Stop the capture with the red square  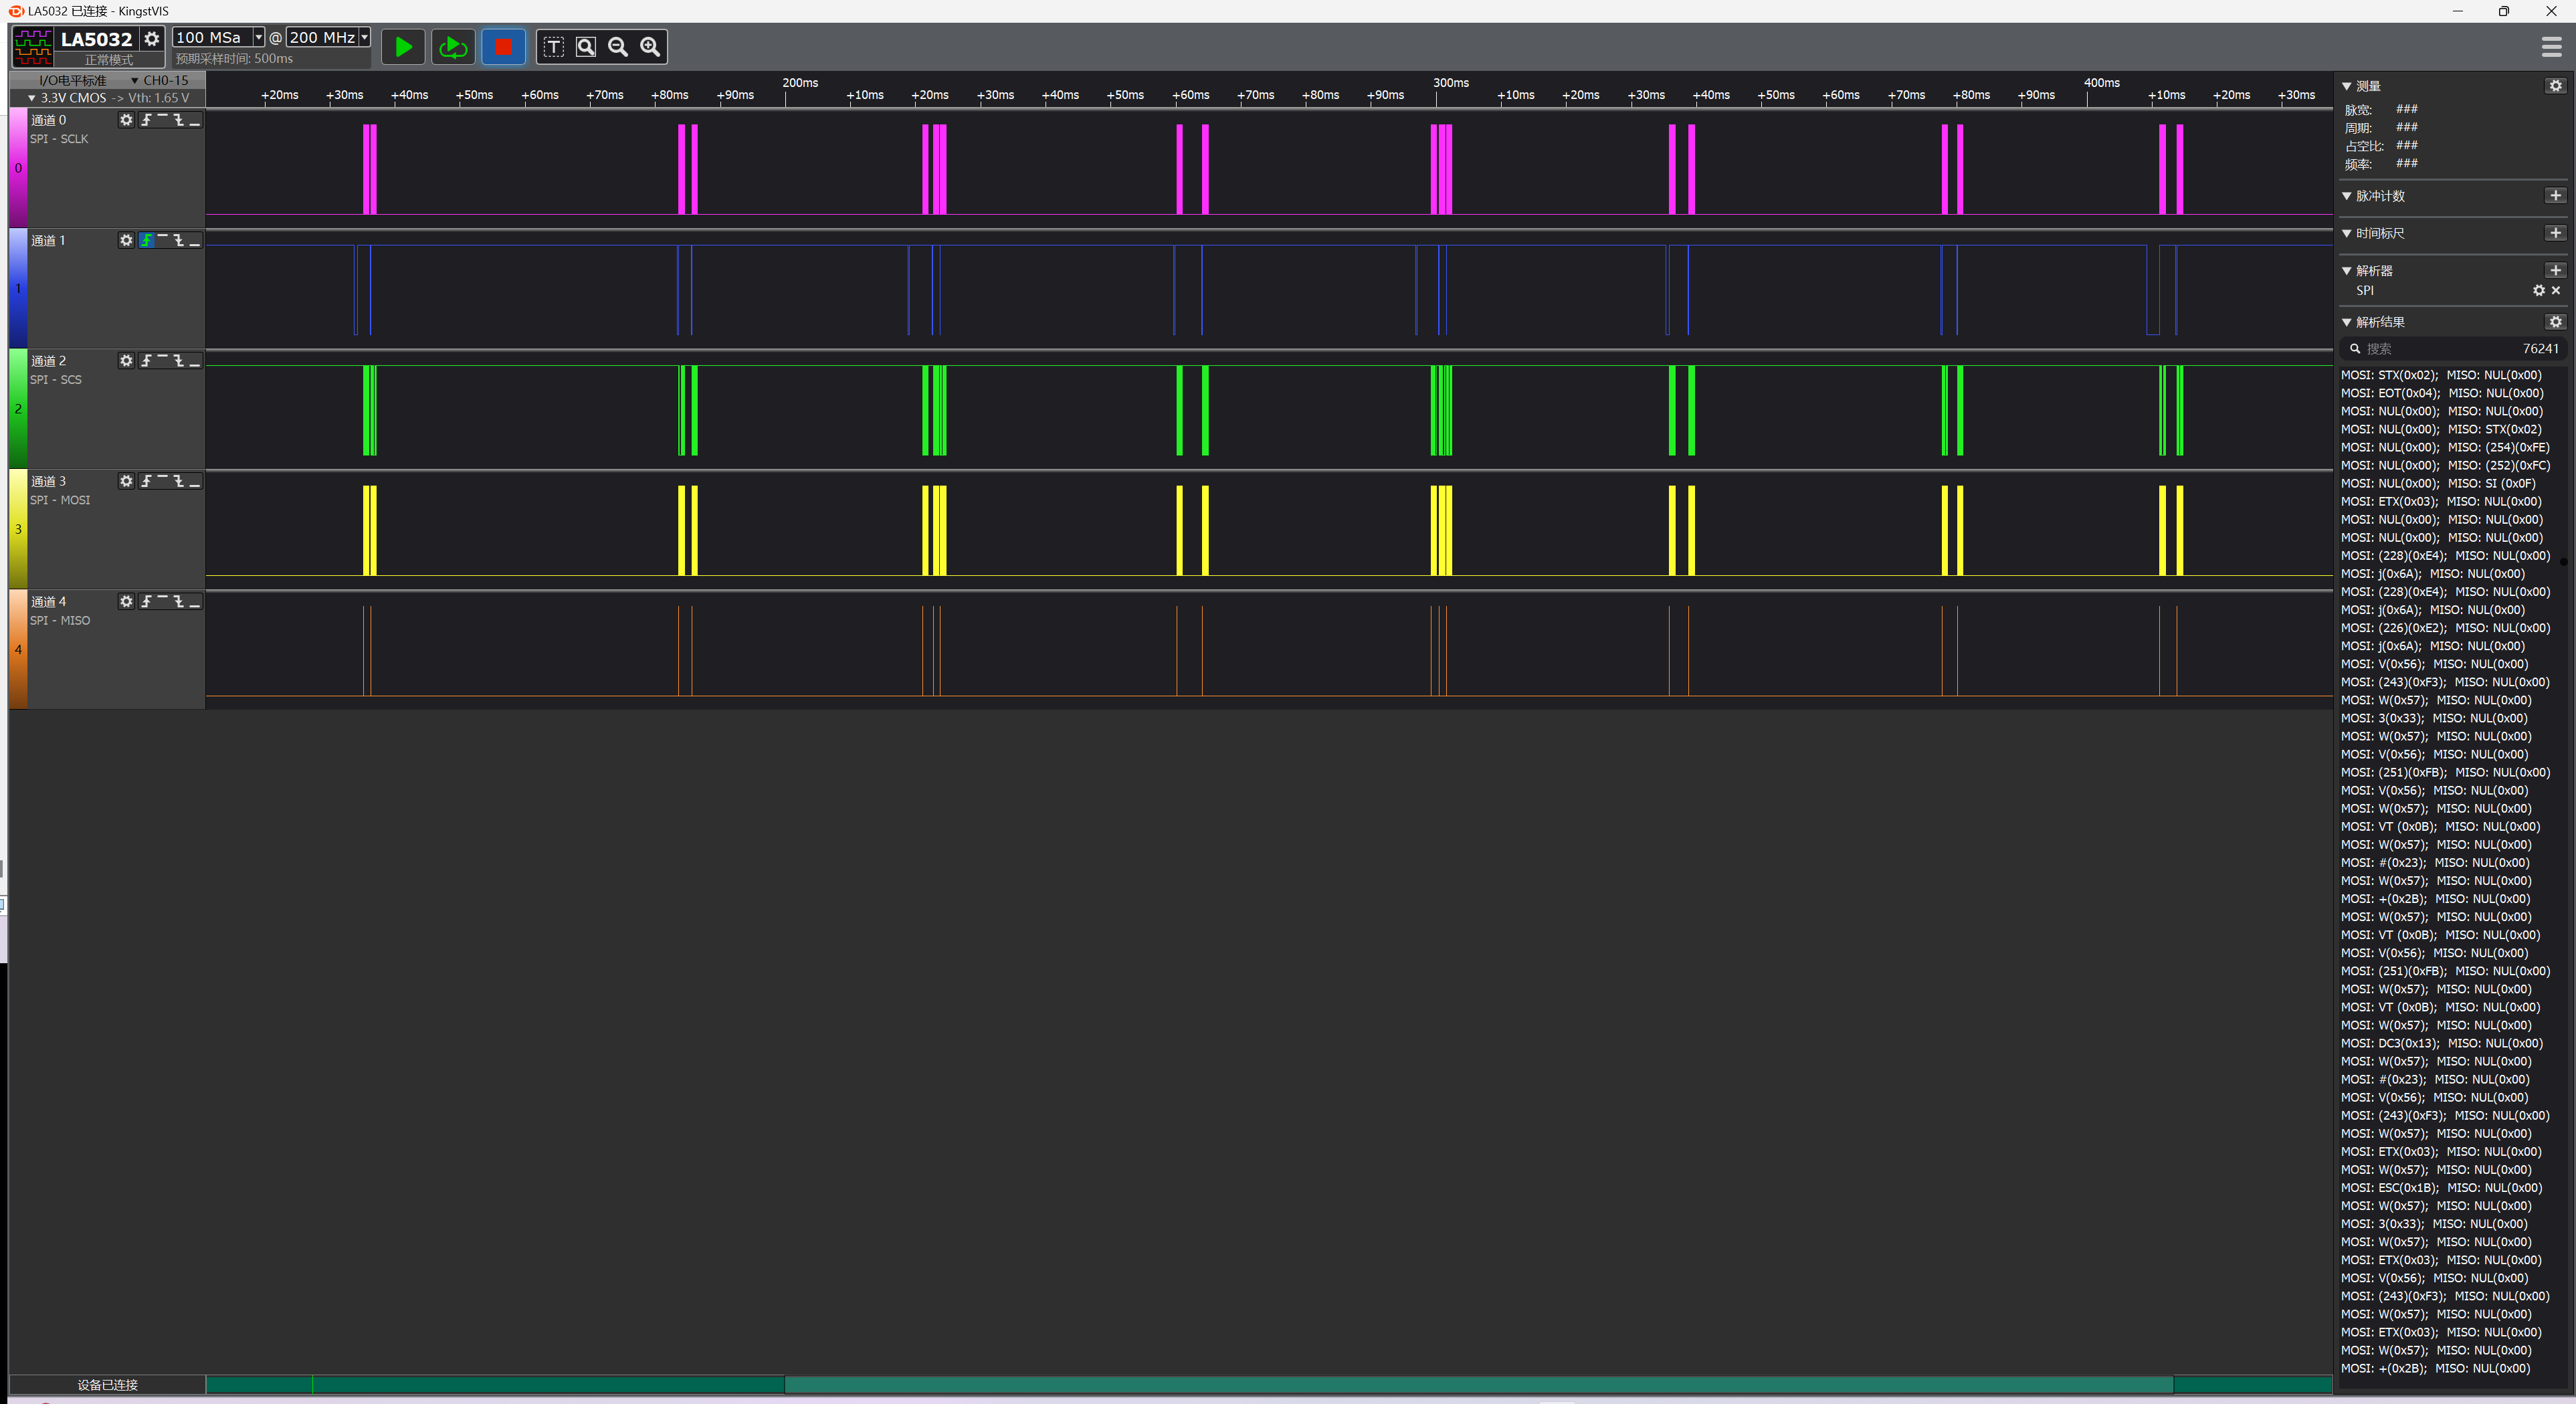[503, 47]
